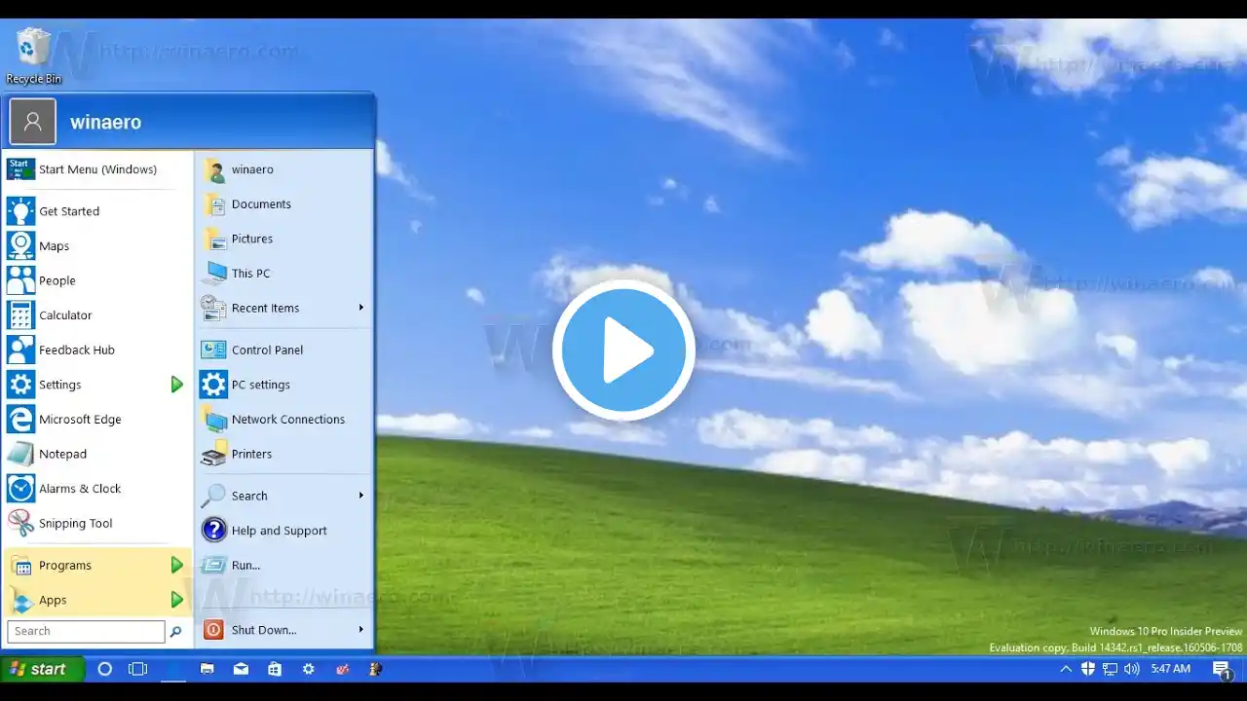Open Feedback Hub
Screen dimensions: 1247x701
(97, 350)
